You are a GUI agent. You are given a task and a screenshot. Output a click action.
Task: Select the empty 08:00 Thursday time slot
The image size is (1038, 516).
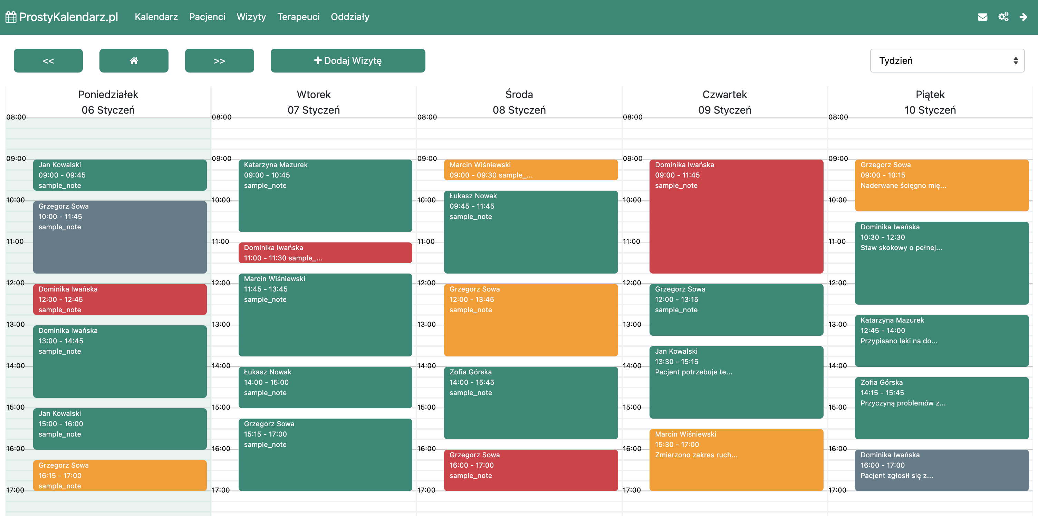[725, 123]
